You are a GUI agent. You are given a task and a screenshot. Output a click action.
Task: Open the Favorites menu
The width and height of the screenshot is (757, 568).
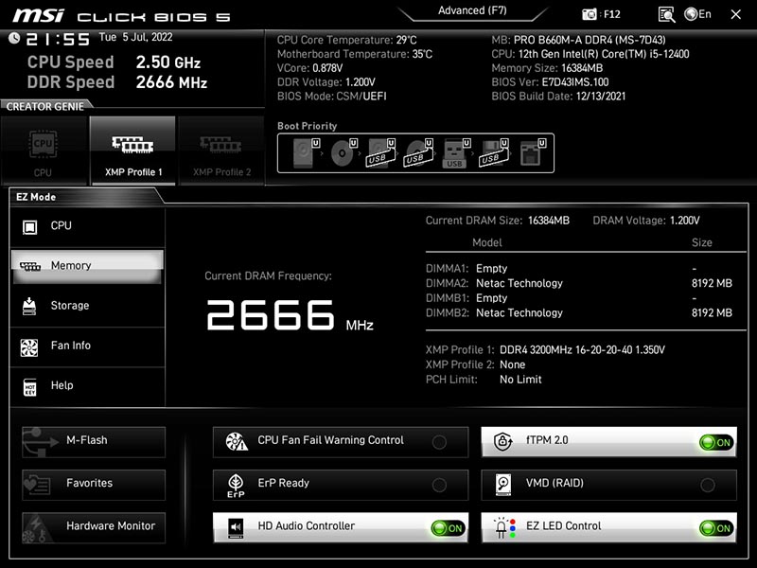[94, 485]
